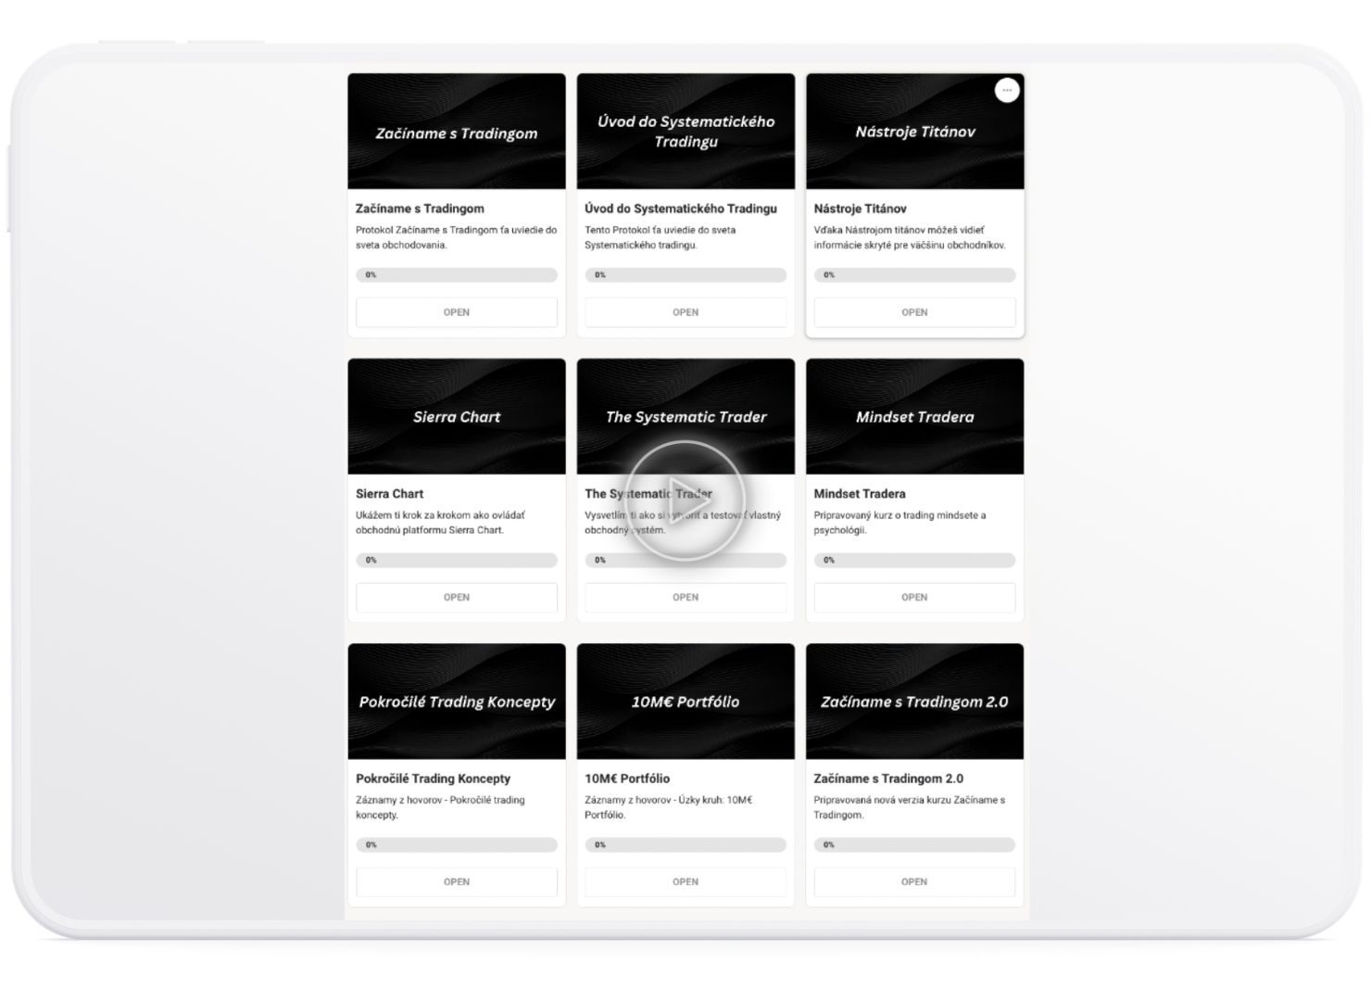
Task: Click the Pokročilé Trading Koncepty cover image
Action: tap(456, 701)
